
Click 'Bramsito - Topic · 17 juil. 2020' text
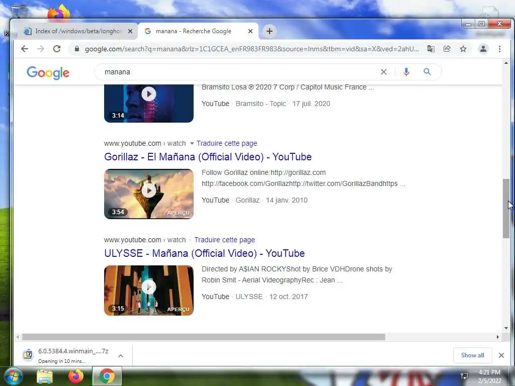(283, 104)
